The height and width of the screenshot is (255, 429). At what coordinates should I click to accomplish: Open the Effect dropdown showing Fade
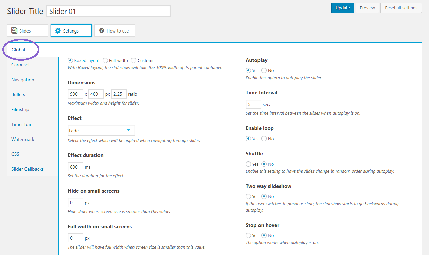101,130
